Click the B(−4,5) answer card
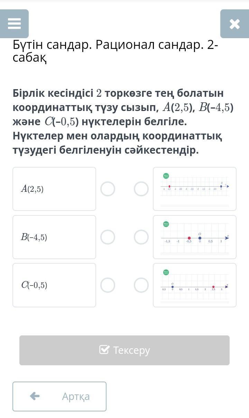249x418 pixels. (x=54, y=237)
